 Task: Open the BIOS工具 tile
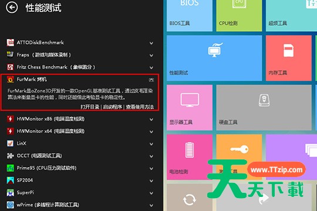coord(190,16)
